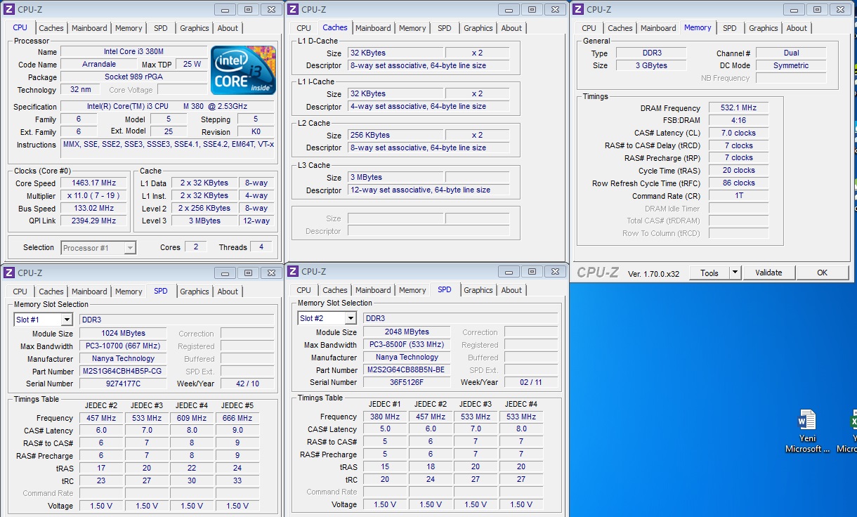The width and height of the screenshot is (857, 517).
Task: Click the Validate button
Action: pos(768,273)
